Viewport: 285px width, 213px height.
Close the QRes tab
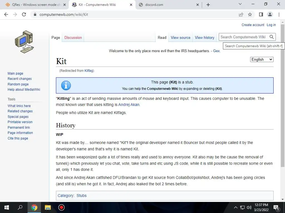pos(65,5)
